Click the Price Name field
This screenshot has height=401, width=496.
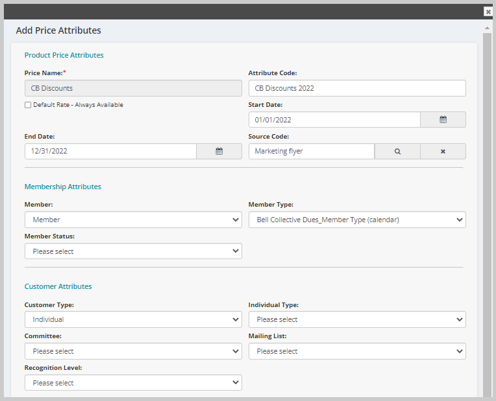133,88
